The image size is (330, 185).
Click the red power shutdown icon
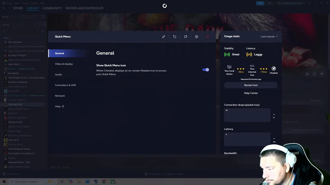coord(208,37)
